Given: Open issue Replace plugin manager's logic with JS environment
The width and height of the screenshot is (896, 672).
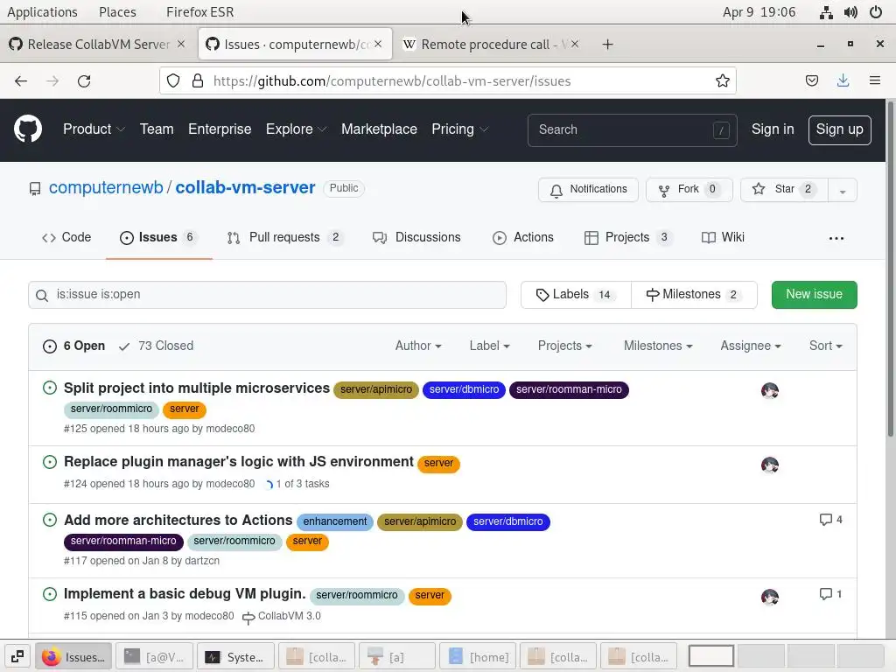Looking at the screenshot, I should [x=238, y=462].
